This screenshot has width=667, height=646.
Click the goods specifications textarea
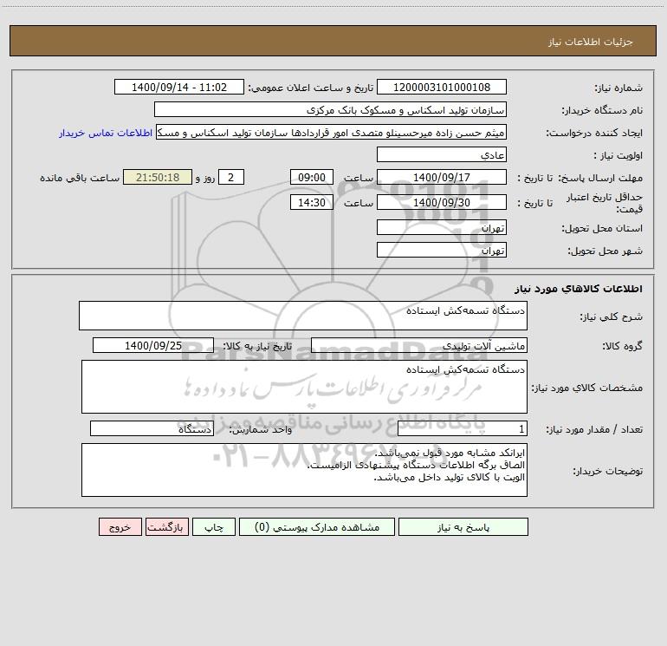(304, 387)
